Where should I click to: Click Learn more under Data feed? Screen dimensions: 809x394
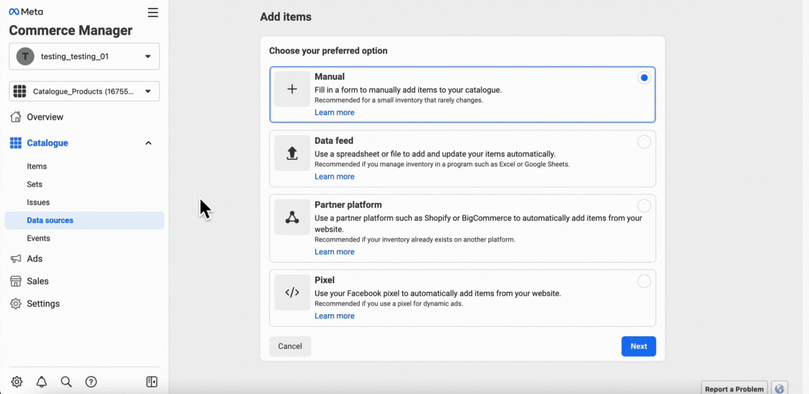click(x=334, y=177)
